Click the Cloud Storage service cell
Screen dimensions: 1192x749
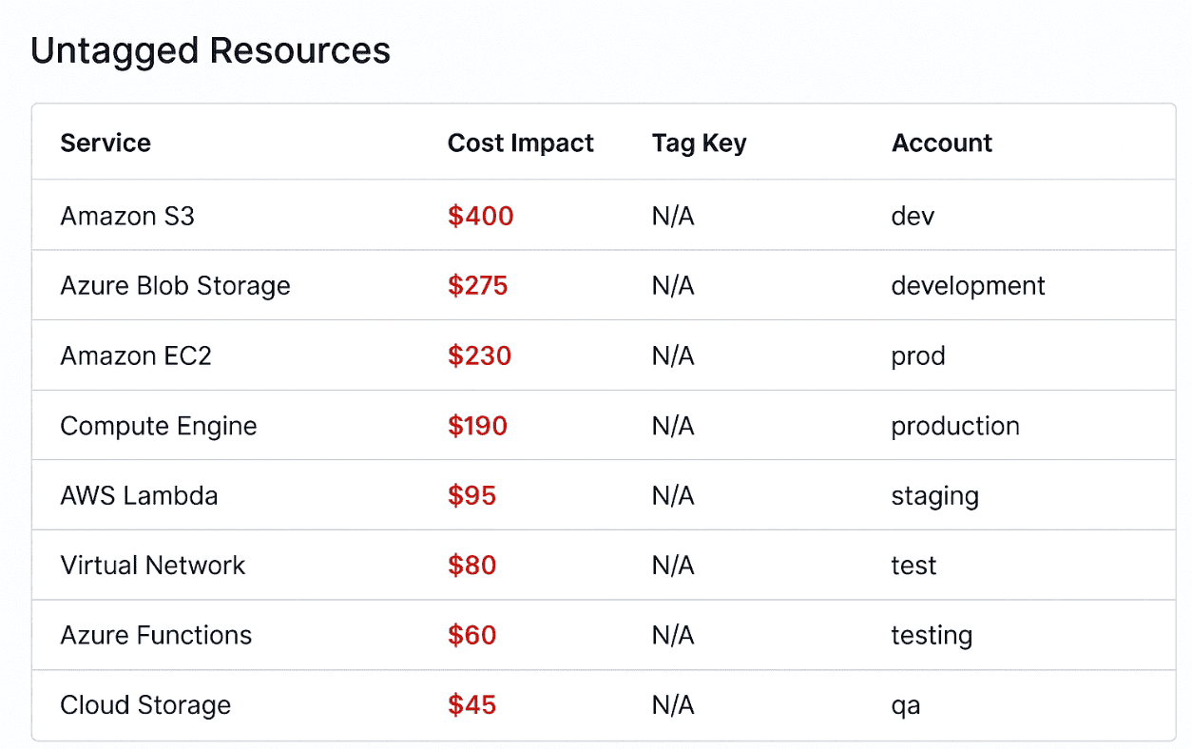[145, 705]
